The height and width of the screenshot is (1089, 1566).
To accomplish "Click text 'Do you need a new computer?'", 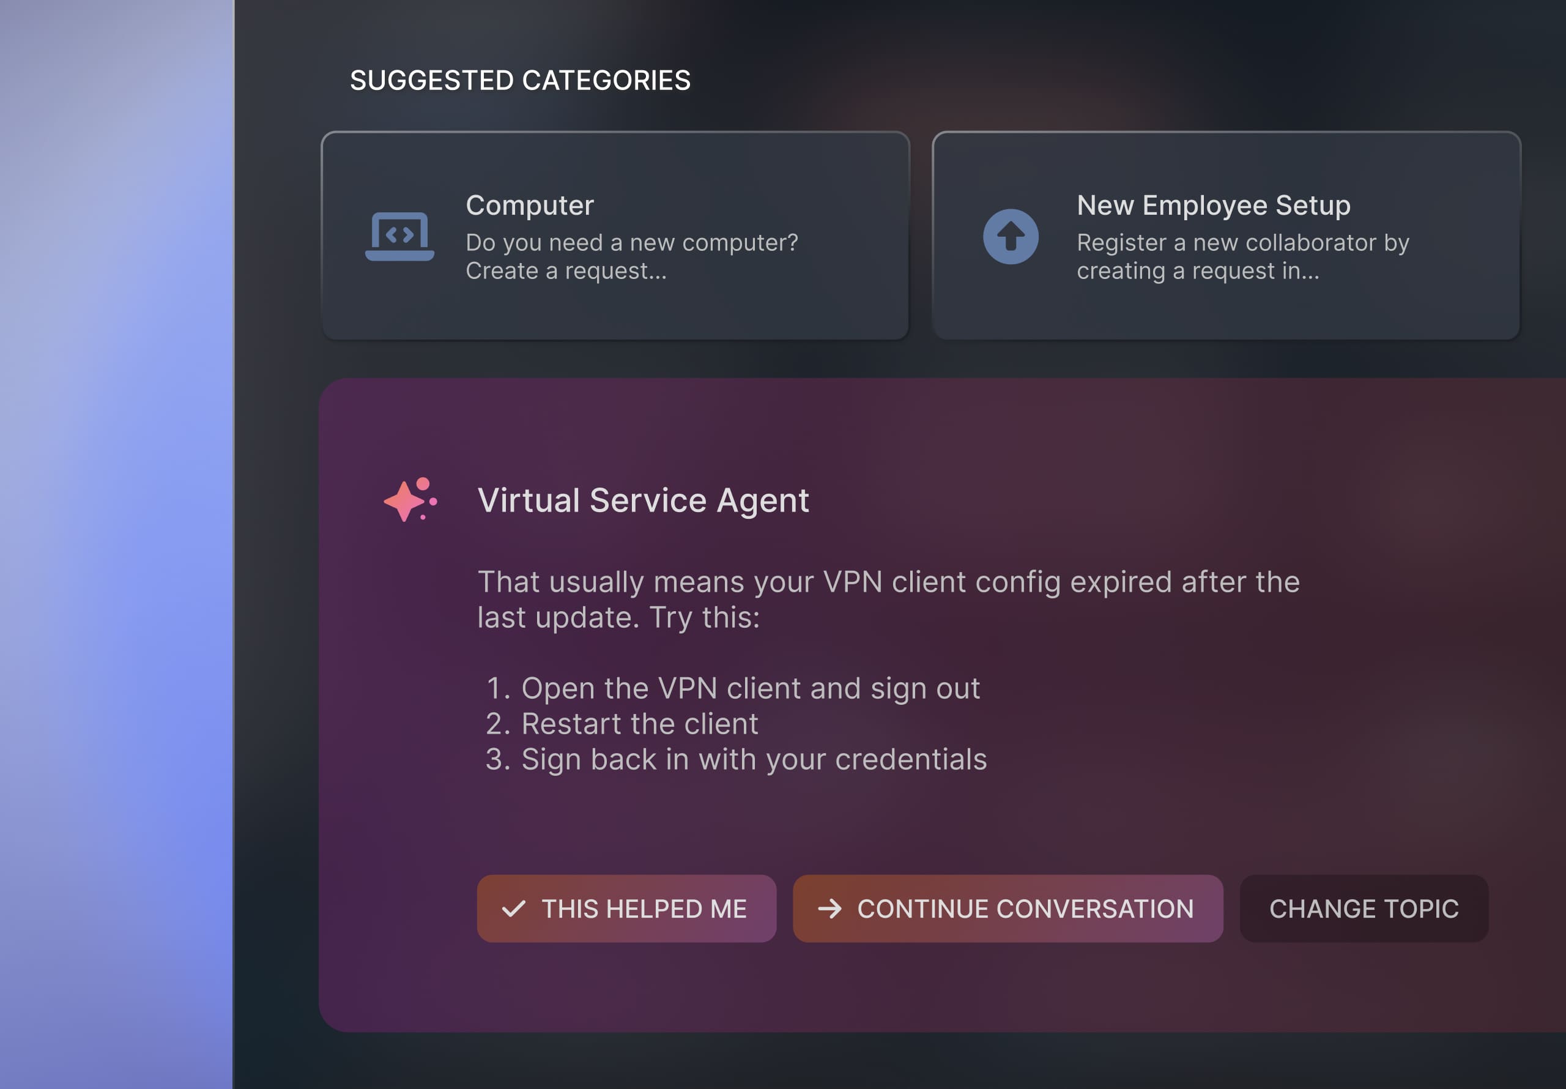I will click(x=631, y=242).
